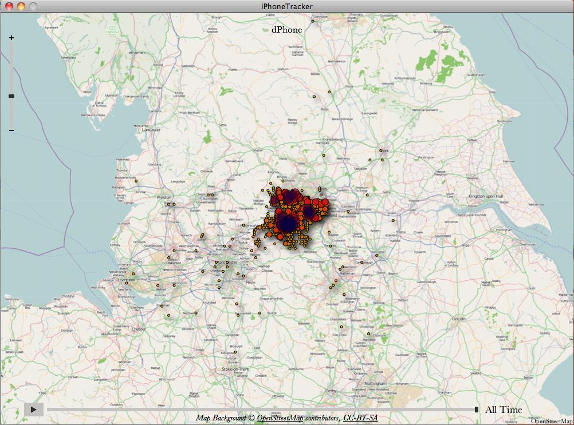The height and width of the screenshot is (425, 574).
Task: Close the iPhoneTracker window
Action: pos(10,6)
